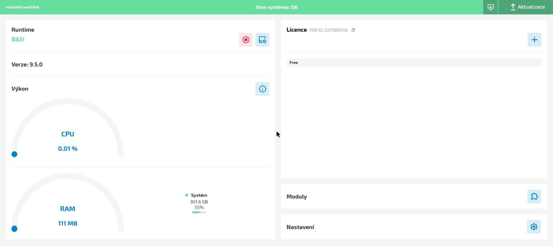
Task: Click the mySCADA/mySCADA header link
Action: click(x=23, y=7)
